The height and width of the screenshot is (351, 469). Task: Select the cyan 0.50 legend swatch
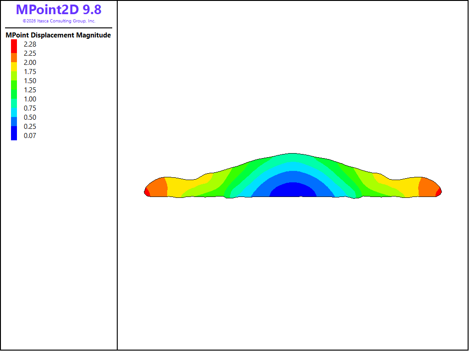(x=14, y=112)
